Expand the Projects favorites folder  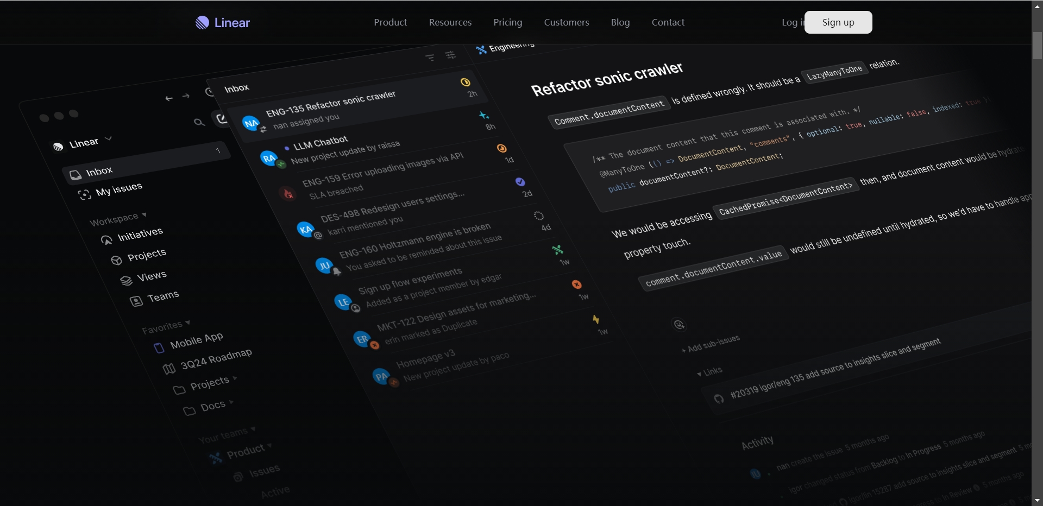coord(205,384)
